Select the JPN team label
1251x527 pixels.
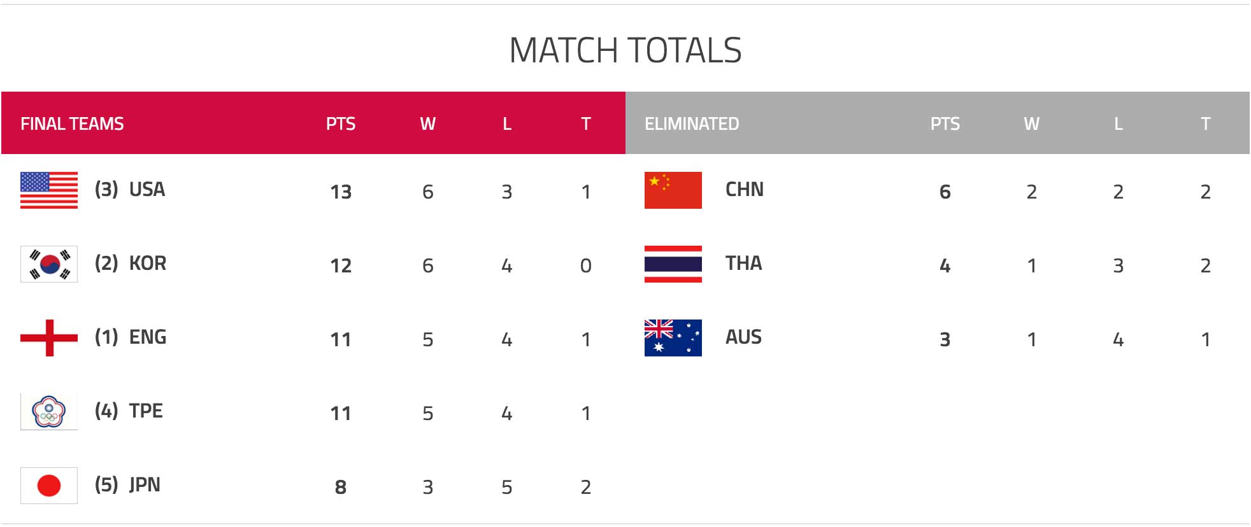click(145, 485)
